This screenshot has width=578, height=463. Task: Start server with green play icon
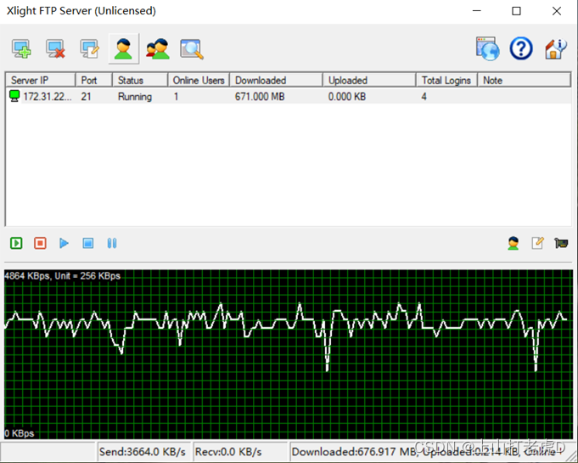tap(16, 243)
